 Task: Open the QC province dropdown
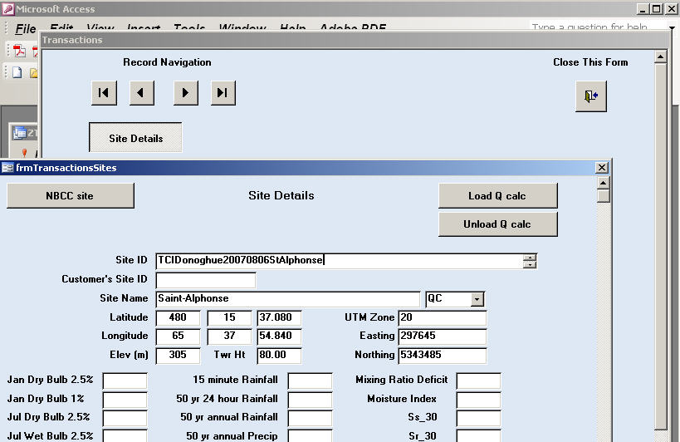pos(477,299)
